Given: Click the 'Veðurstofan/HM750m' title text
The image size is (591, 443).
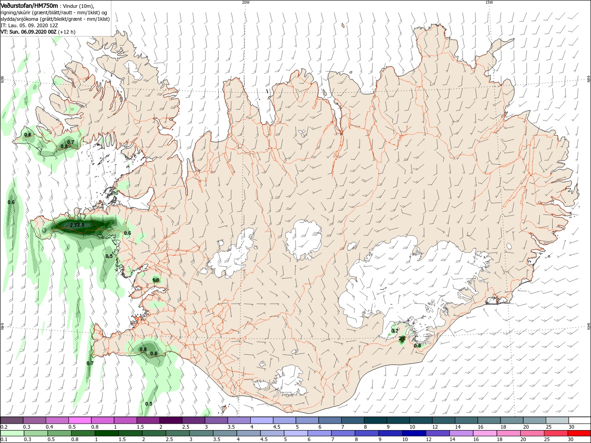Looking at the screenshot, I should (x=29, y=6).
